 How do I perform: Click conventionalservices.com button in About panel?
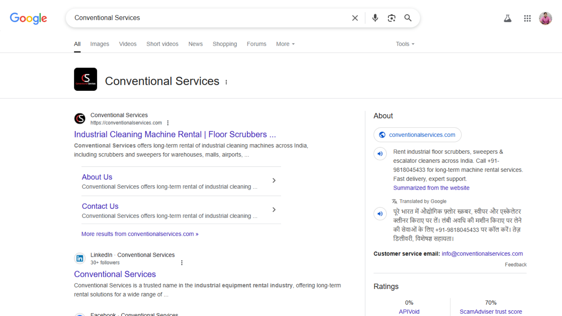tap(417, 135)
